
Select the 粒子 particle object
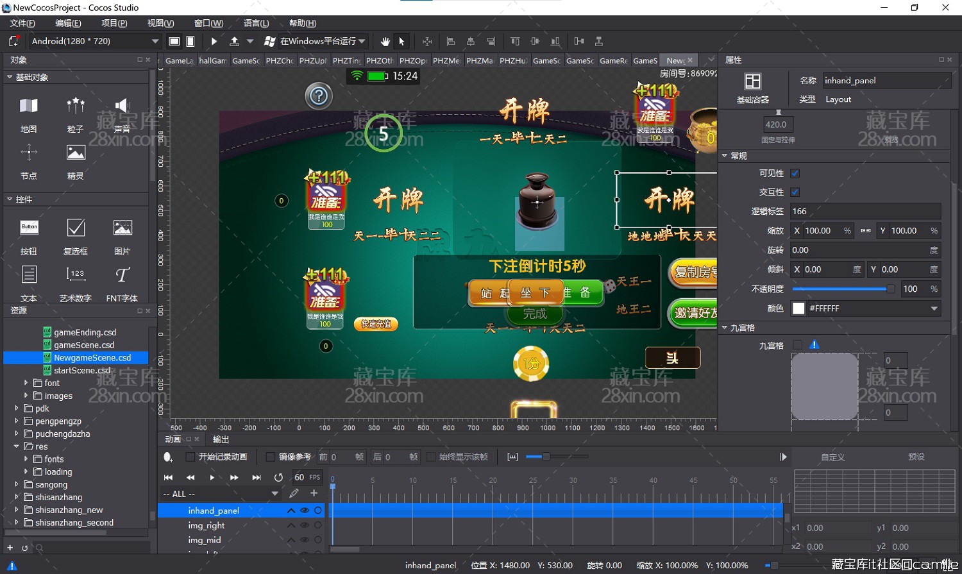tap(76, 114)
